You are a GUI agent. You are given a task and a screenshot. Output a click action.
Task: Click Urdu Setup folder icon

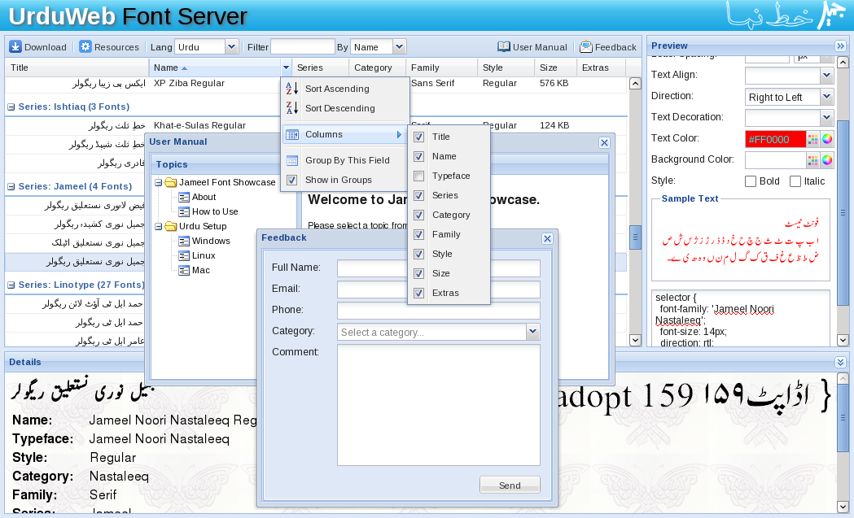171,226
